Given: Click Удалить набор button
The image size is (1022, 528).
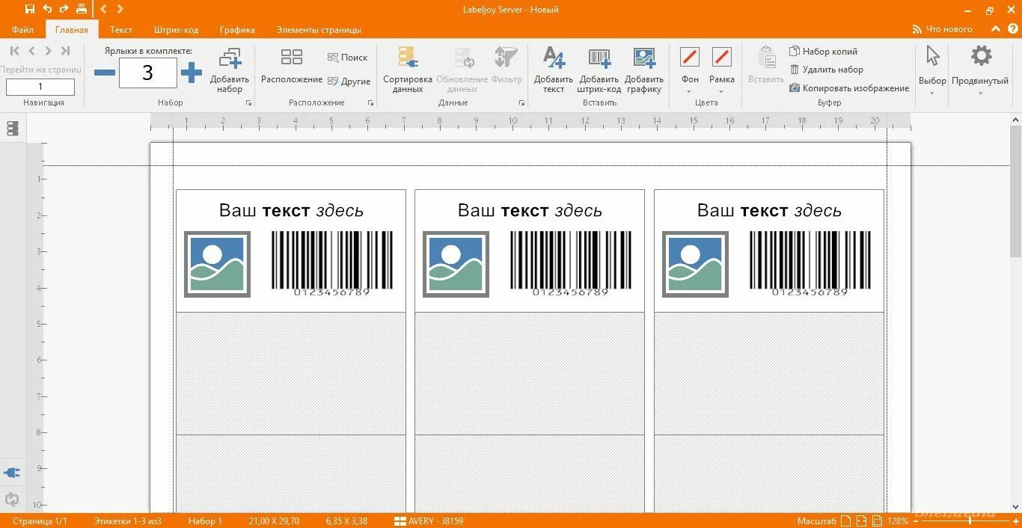Looking at the screenshot, I should coord(827,70).
